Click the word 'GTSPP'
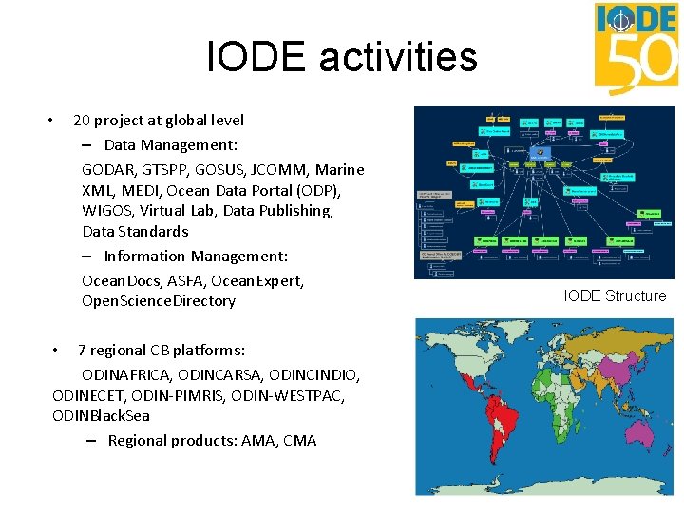Screen dimensions: 684x513 [x=164, y=170]
